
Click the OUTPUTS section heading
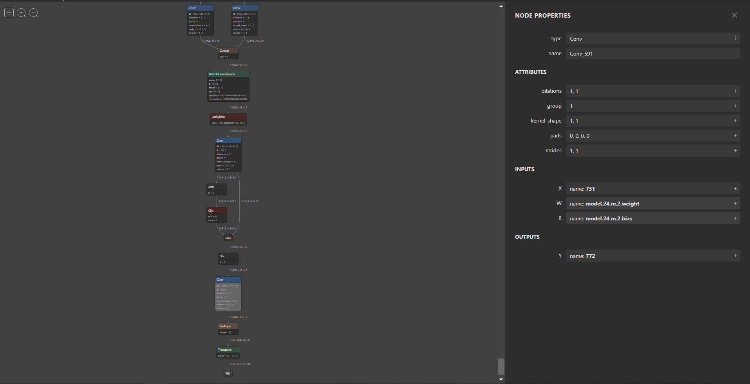click(527, 237)
